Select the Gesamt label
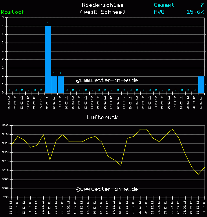 pyautogui.click(x=164, y=5)
